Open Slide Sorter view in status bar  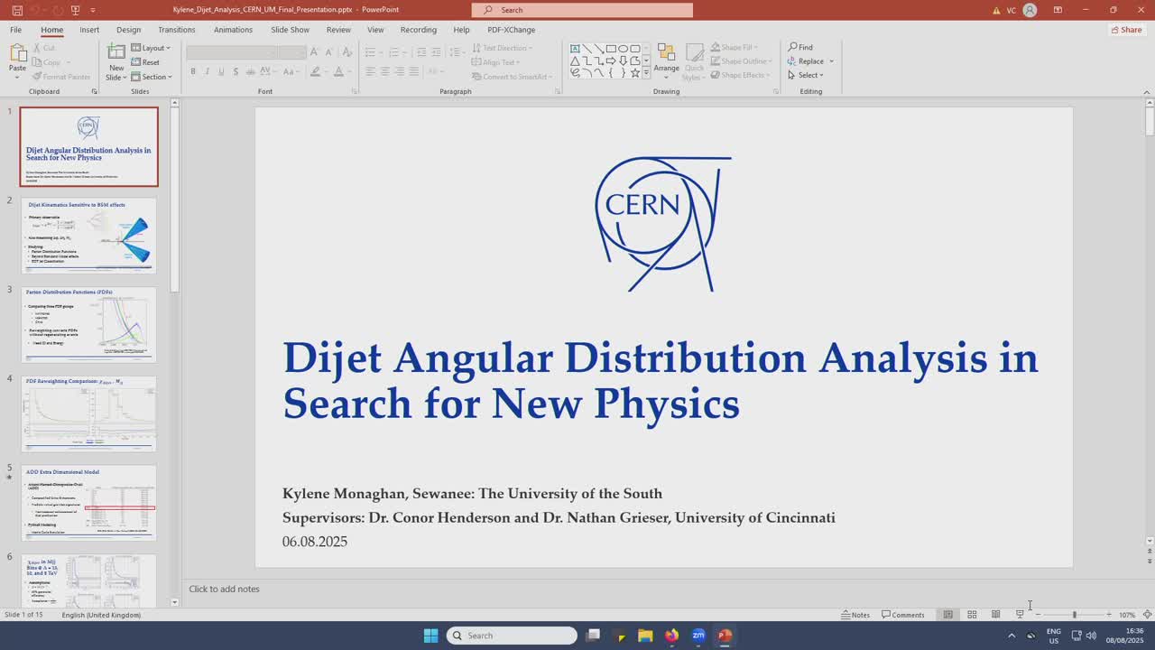coord(972,615)
